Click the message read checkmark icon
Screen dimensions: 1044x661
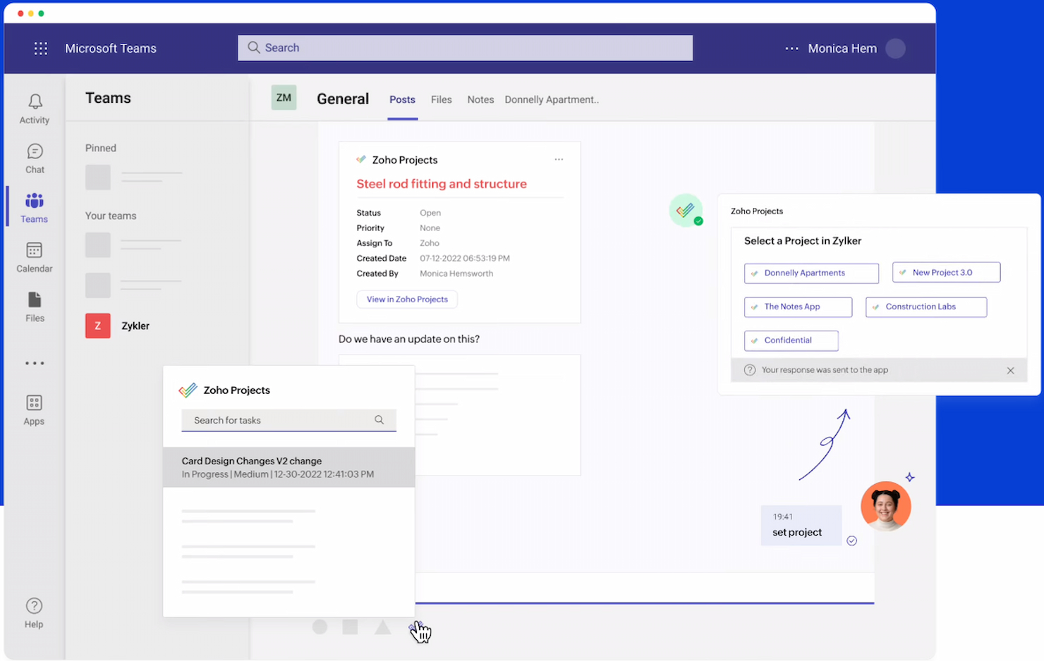(852, 540)
